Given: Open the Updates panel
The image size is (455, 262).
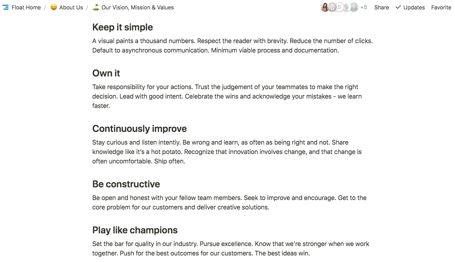Looking at the screenshot, I should pyautogui.click(x=414, y=7).
